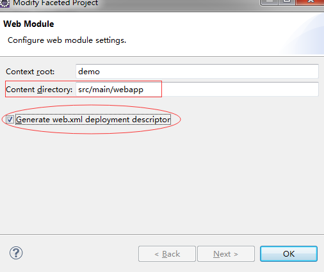
Task: Focus the Content directory input field
Action: 197,89
